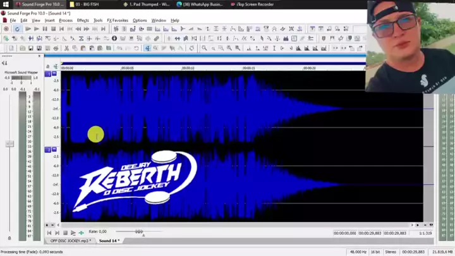Click the 16 bit status field
This screenshot has height=256, width=455.
click(375, 252)
